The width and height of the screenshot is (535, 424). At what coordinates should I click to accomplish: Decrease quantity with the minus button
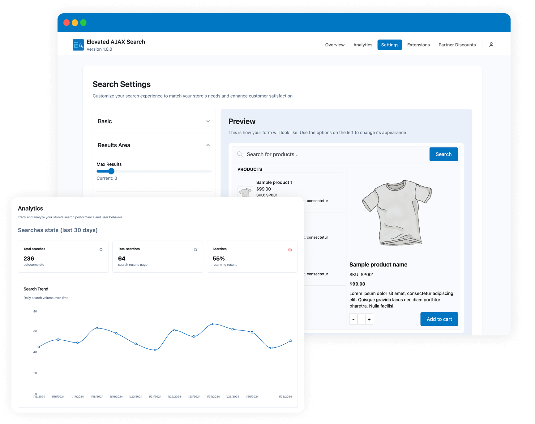pyautogui.click(x=353, y=319)
